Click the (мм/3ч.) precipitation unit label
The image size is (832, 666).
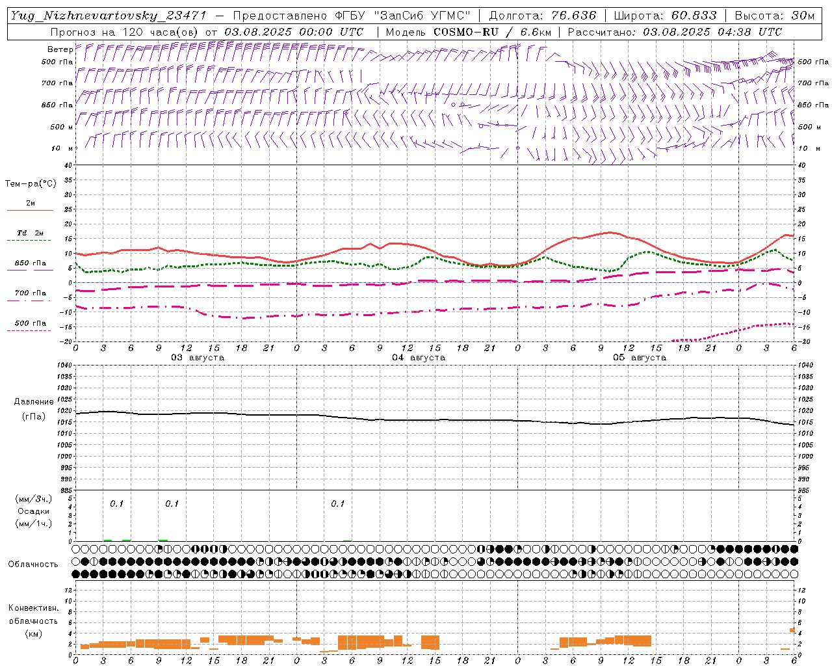[34, 499]
